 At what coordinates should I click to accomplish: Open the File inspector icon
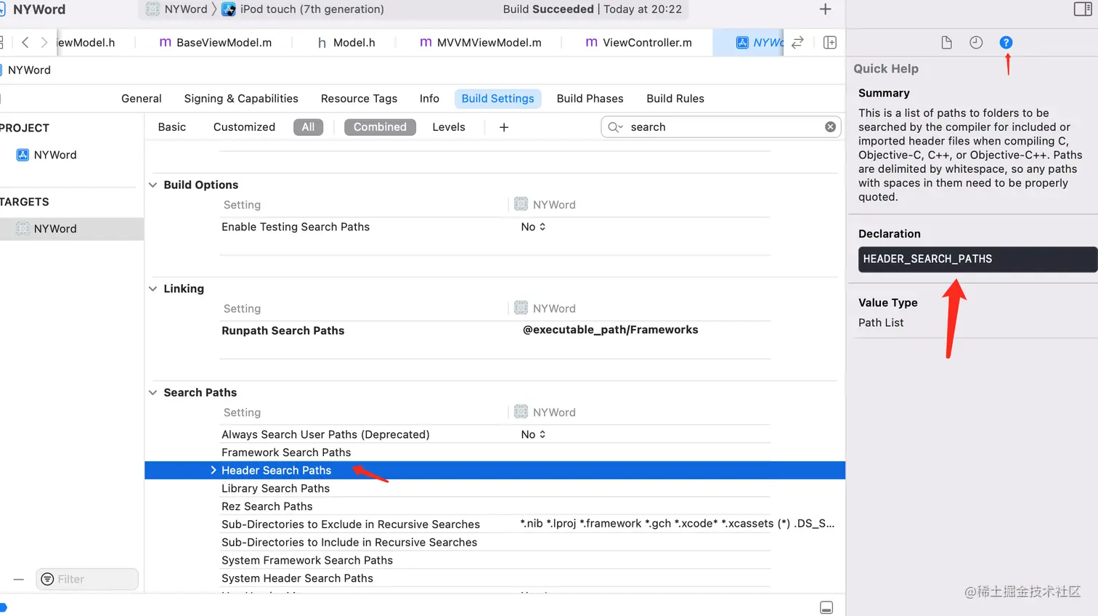coord(946,43)
